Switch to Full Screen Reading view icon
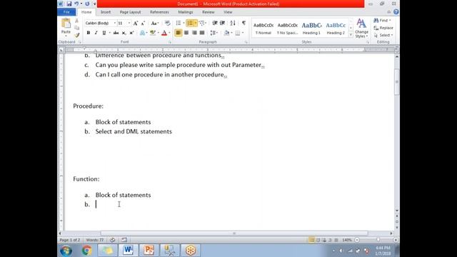Screen dimensions: 457x257 click(x=318, y=240)
